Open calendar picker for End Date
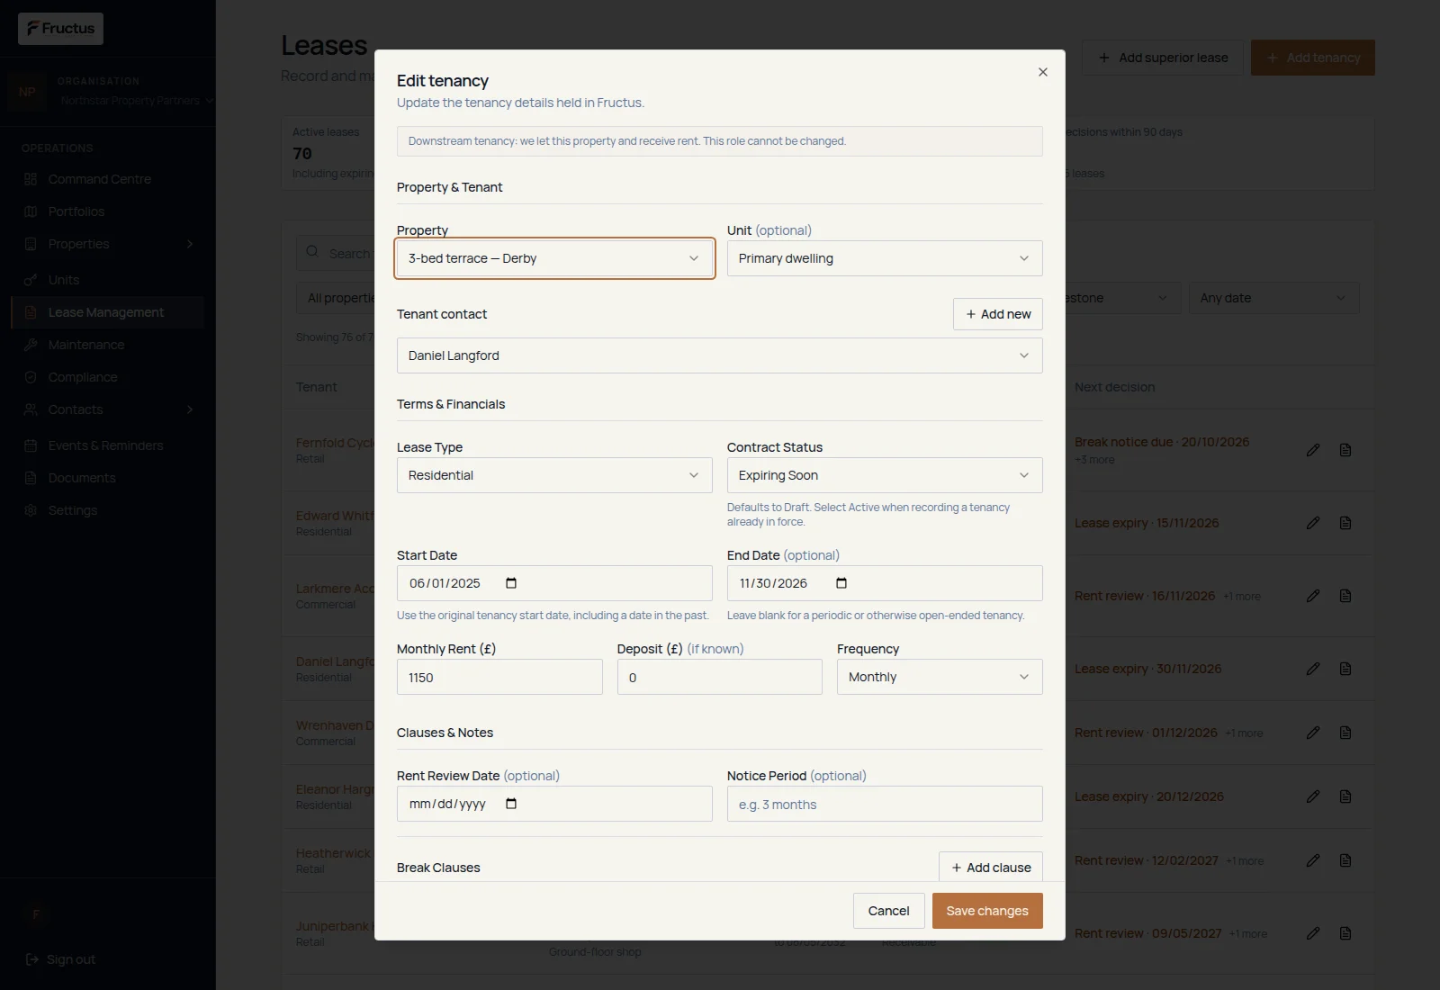Viewport: 1440px width, 990px height. coord(841,583)
